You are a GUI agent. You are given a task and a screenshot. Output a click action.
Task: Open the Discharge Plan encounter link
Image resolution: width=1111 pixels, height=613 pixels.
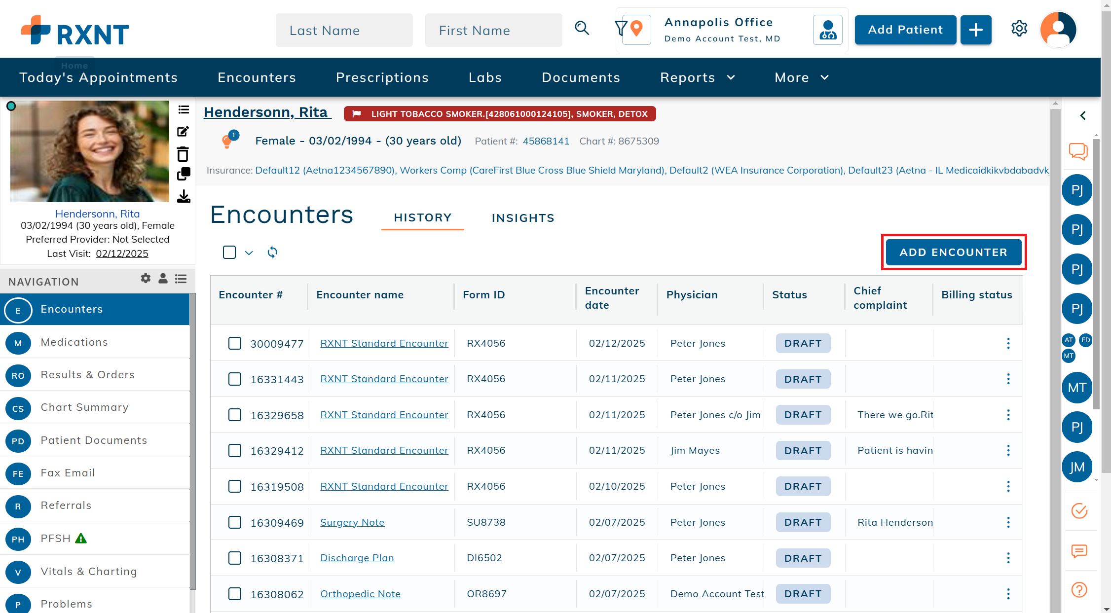pos(357,558)
